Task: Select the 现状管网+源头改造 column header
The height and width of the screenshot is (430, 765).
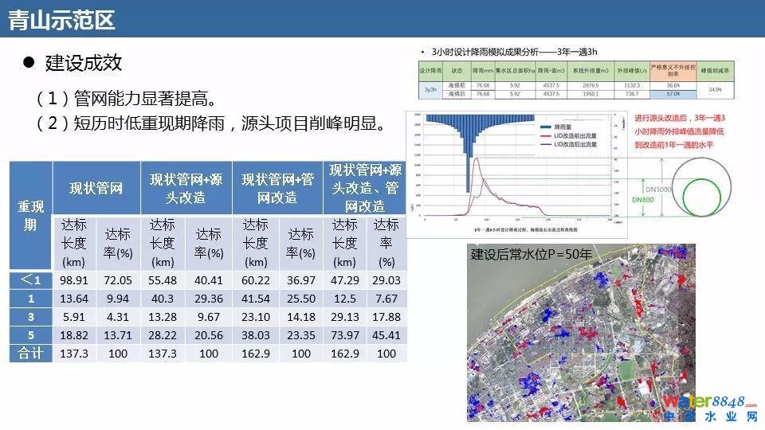Action: click(x=186, y=188)
